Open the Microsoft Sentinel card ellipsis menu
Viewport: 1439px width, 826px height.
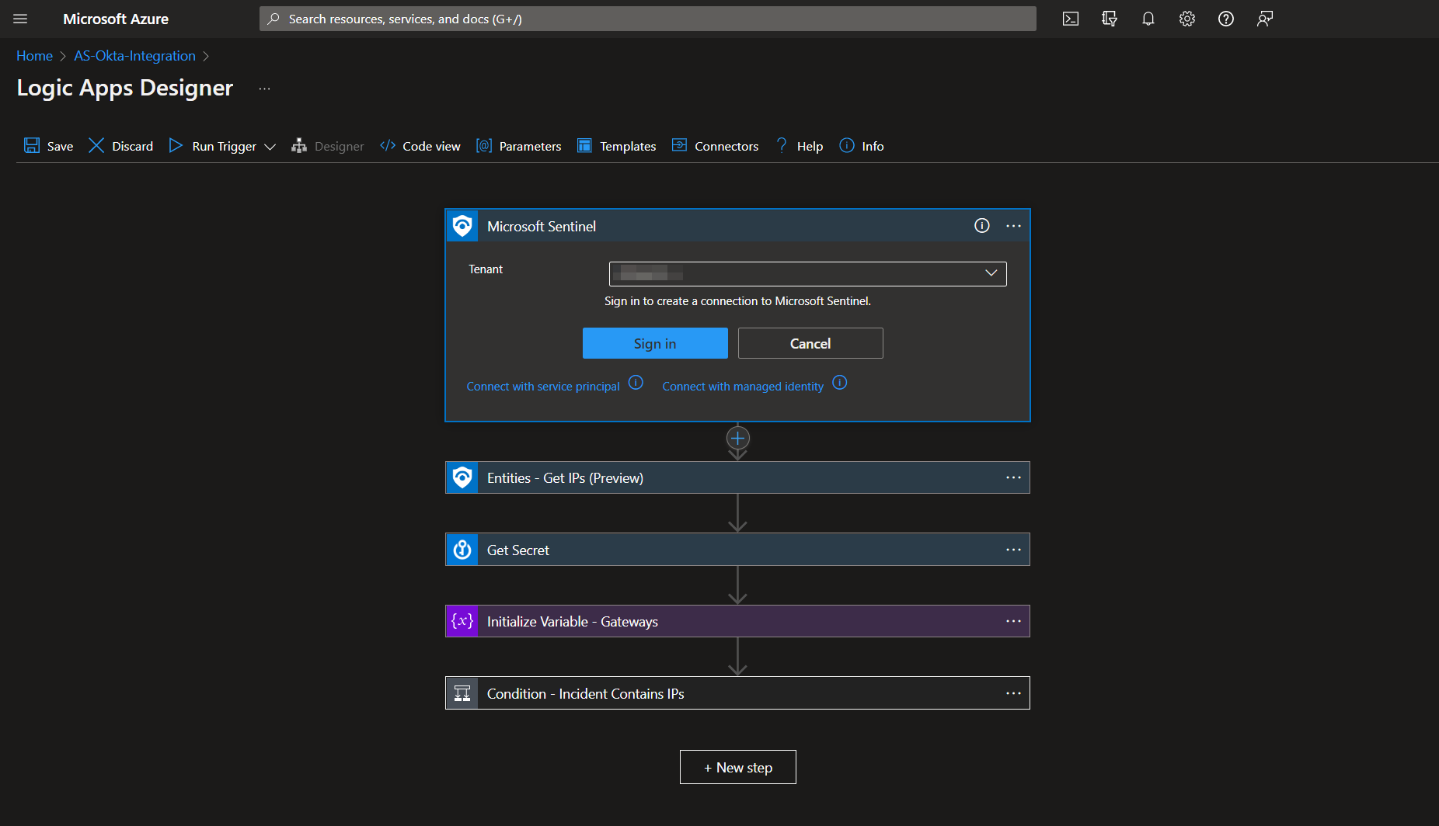1013,226
